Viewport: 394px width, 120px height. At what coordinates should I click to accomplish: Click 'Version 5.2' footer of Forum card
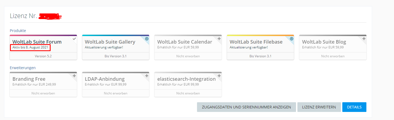tap(43, 56)
